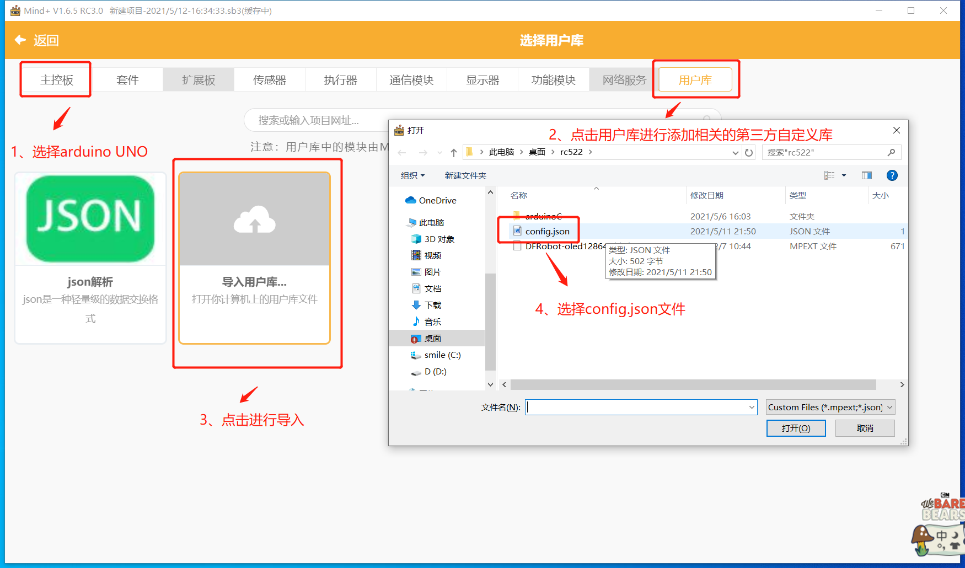Image resolution: width=965 pixels, height=568 pixels.
Task: Click the 打开(O) button
Action: coord(796,428)
